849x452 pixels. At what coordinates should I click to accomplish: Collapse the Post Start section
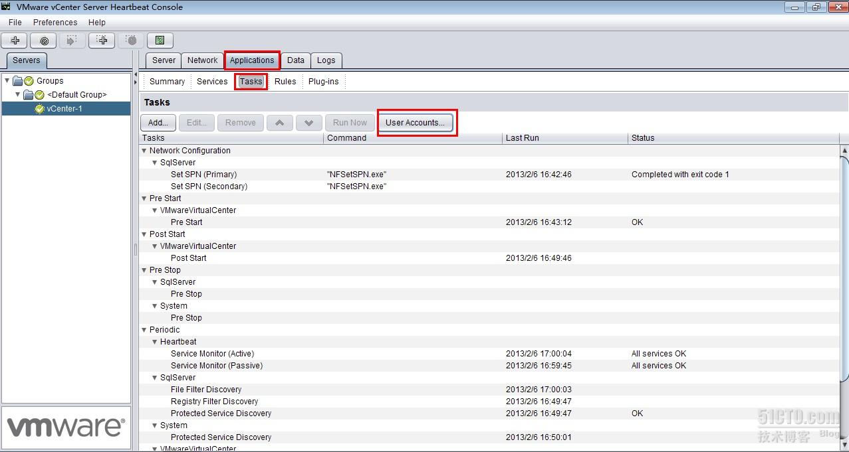[x=144, y=234]
